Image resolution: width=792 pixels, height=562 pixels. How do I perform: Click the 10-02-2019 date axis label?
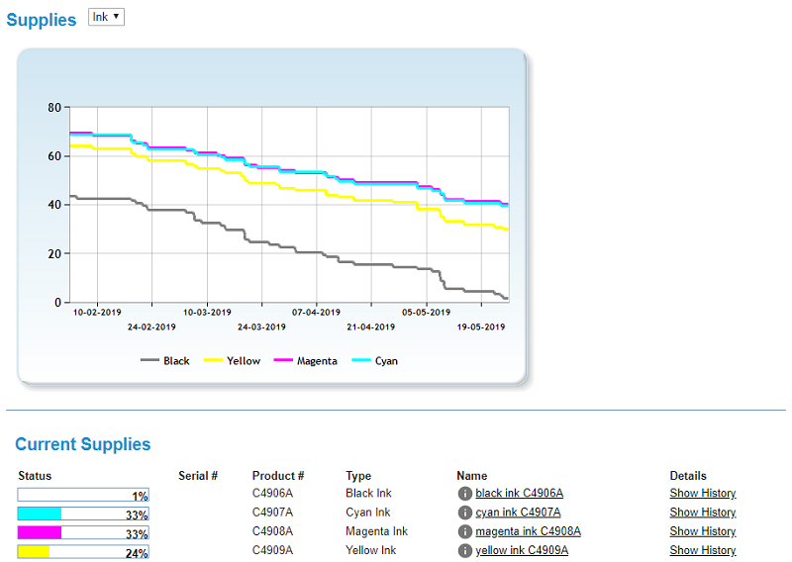pos(97,313)
